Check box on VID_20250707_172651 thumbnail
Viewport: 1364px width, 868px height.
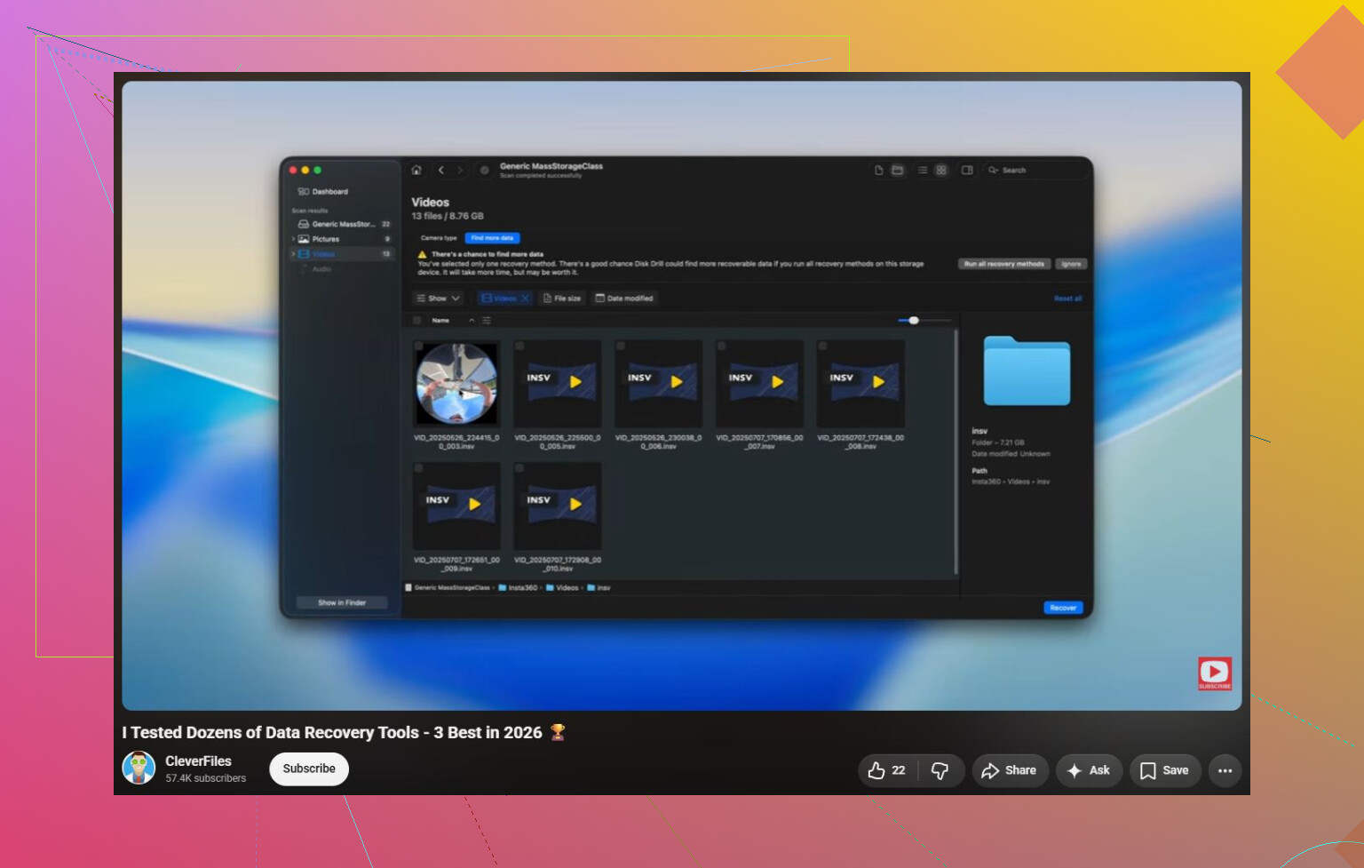click(418, 467)
